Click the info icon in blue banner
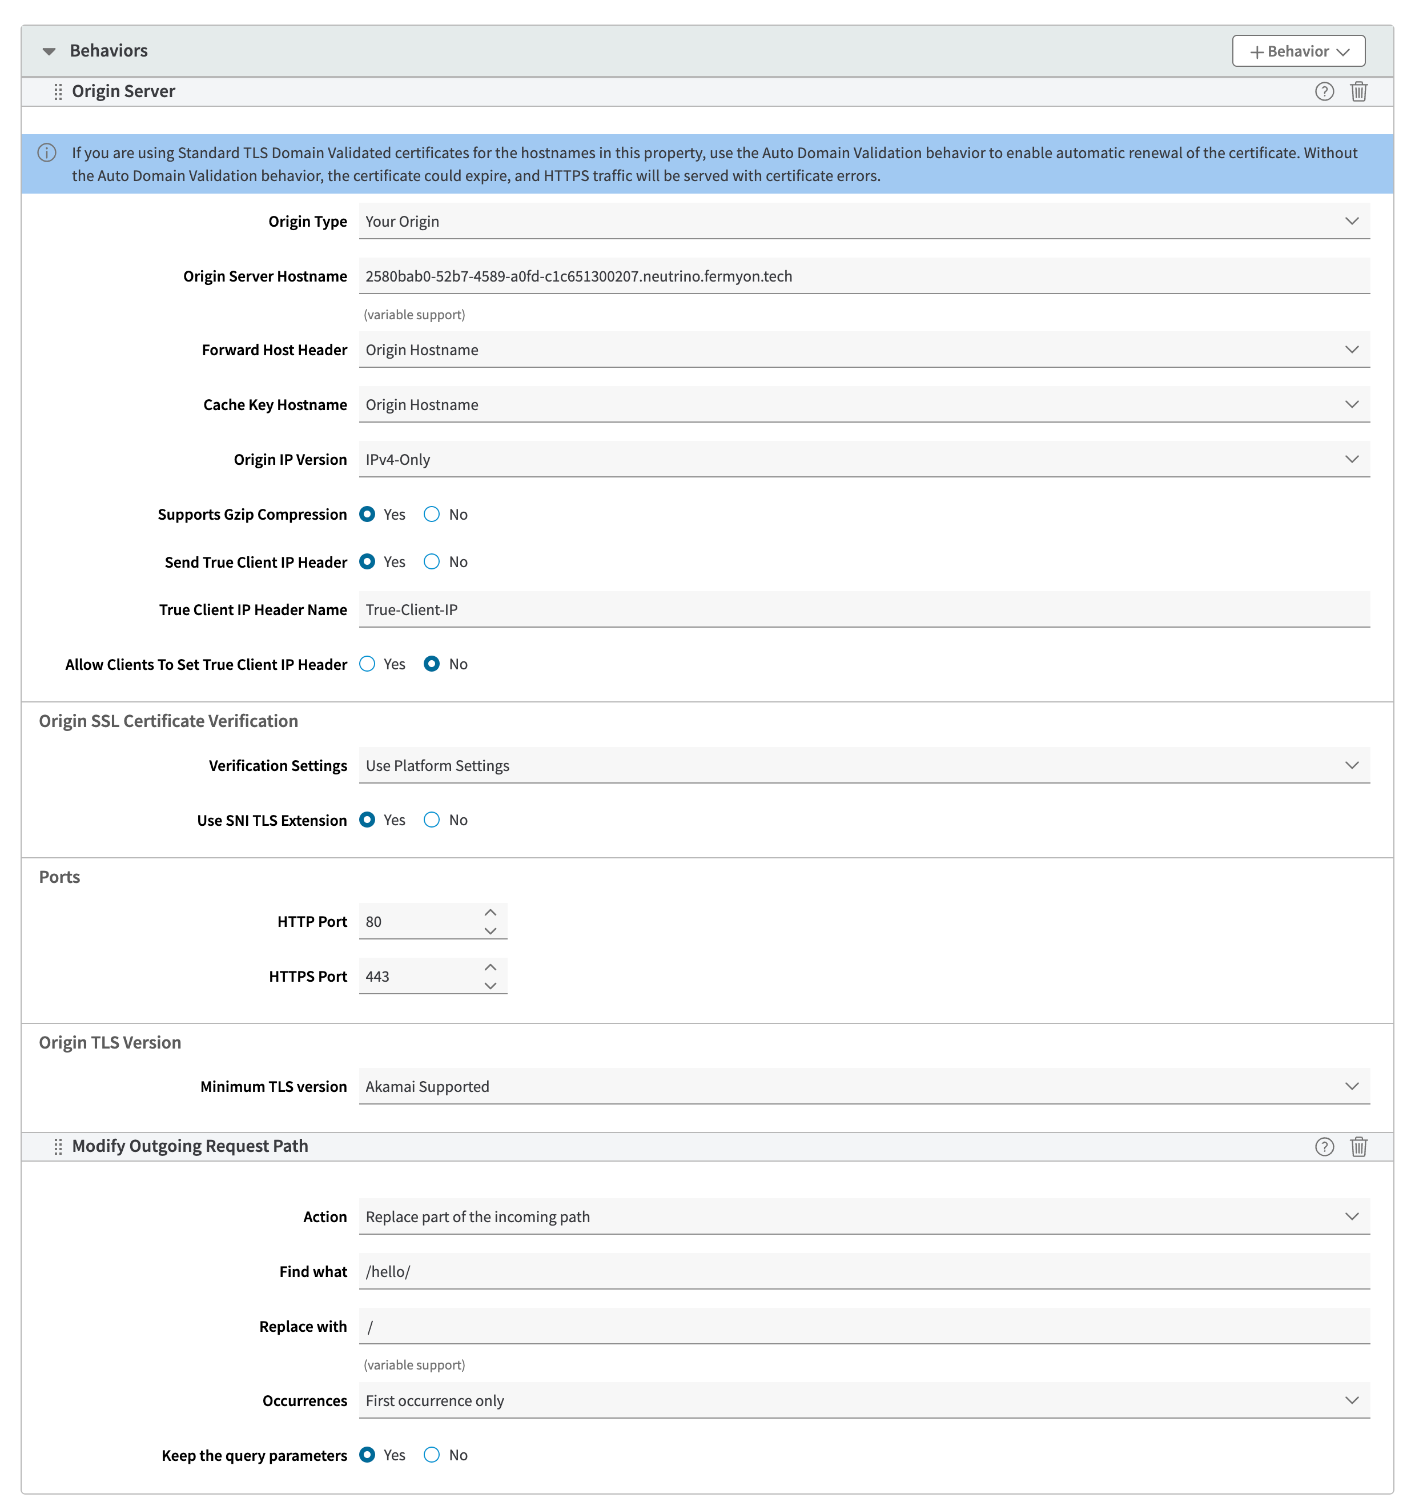Screen dimensions: 1415x1506 click(47, 153)
